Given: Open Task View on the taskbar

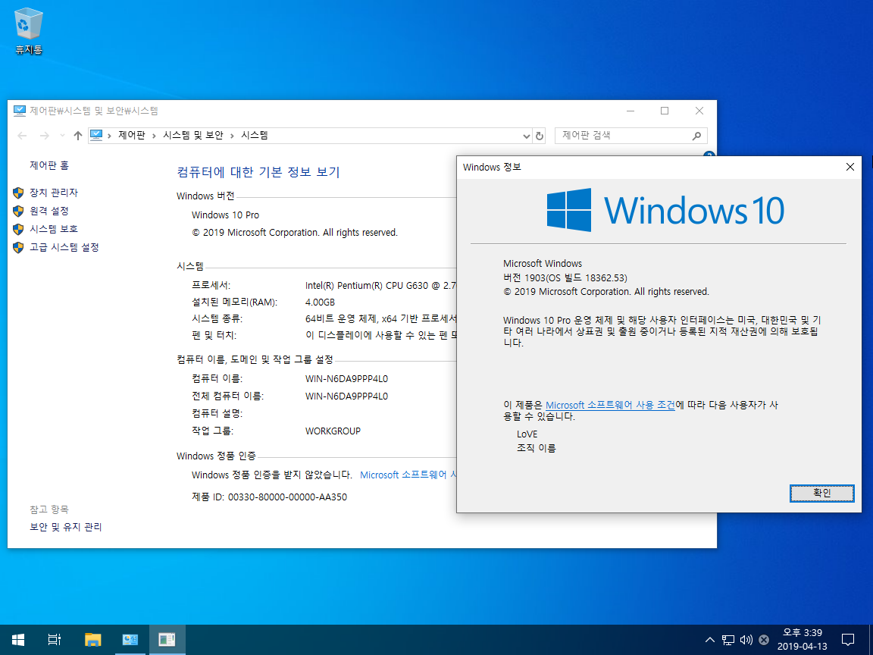Looking at the screenshot, I should pyautogui.click(x=54, y=639).
